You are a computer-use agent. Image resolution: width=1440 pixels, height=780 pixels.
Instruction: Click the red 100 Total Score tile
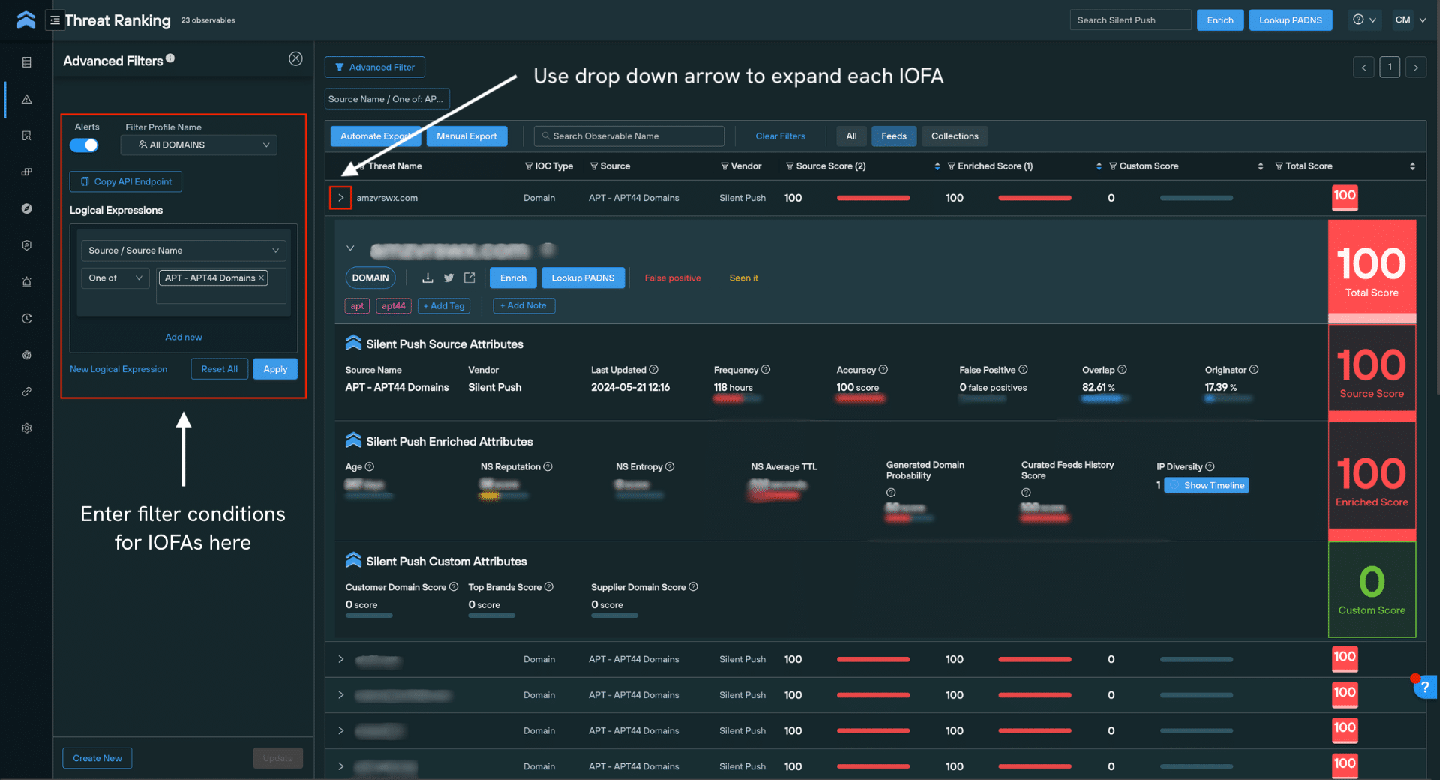[1372, 271]
